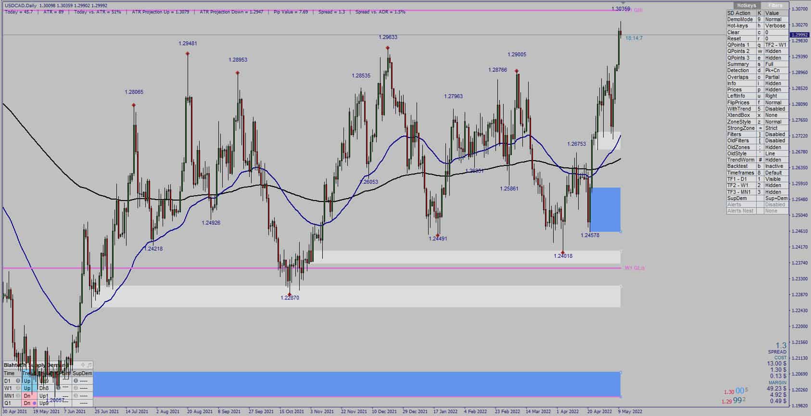Image resolution: width=811 pixels, height=416 pixels.
Task: Change the QPoints 1 value TF2 - W1
Action: [775, 45]
